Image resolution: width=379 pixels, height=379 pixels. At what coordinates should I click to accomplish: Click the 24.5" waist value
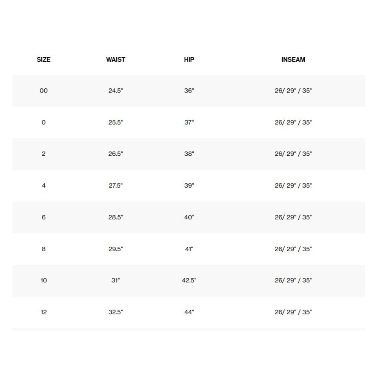pyautogui.click(x=116, y=91)
